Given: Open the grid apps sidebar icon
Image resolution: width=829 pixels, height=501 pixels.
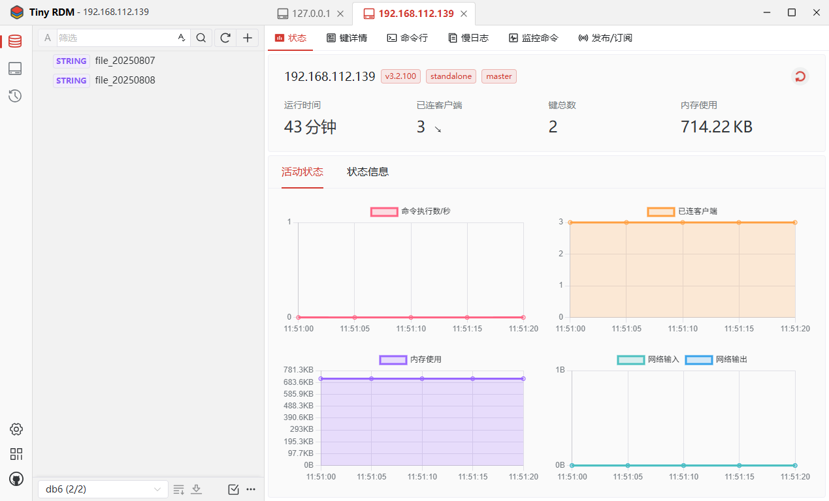Looking at the screenshot, I should [16, 454].
